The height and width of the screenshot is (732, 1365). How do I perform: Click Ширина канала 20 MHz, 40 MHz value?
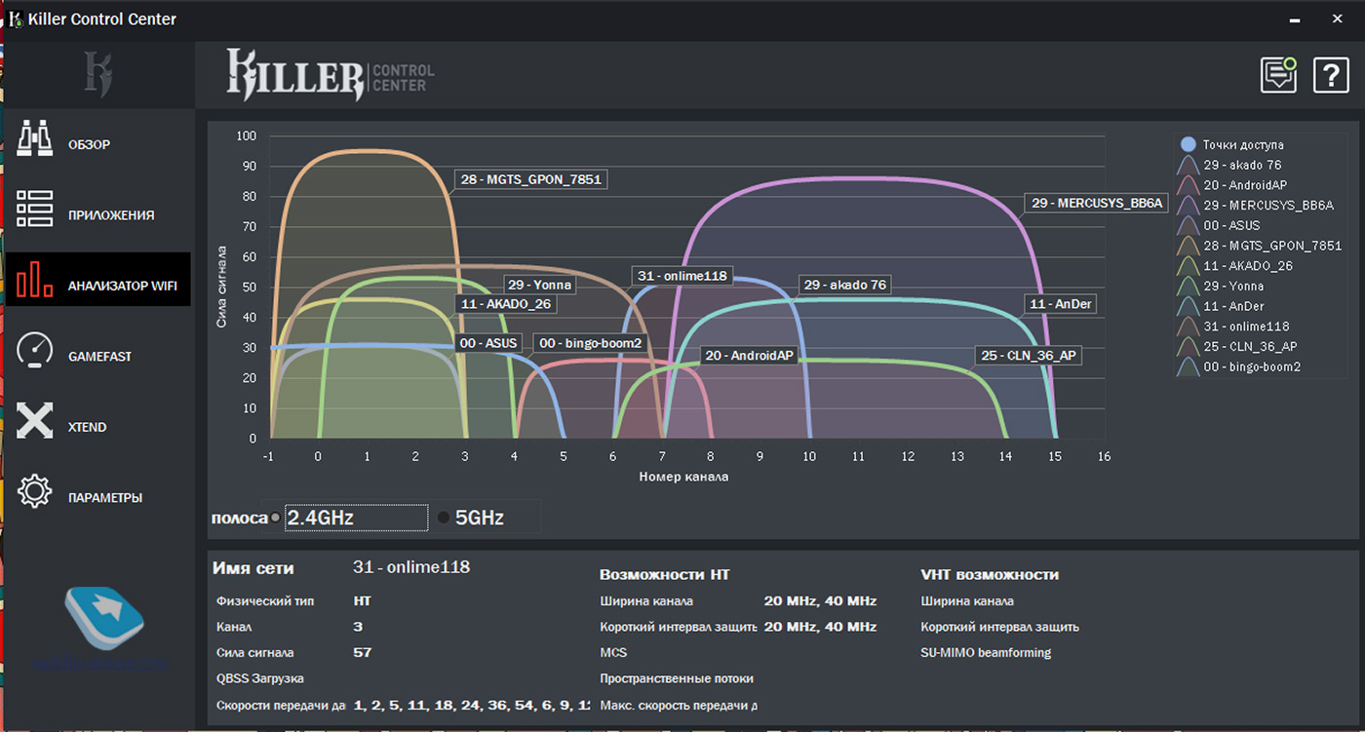point(820,600)
